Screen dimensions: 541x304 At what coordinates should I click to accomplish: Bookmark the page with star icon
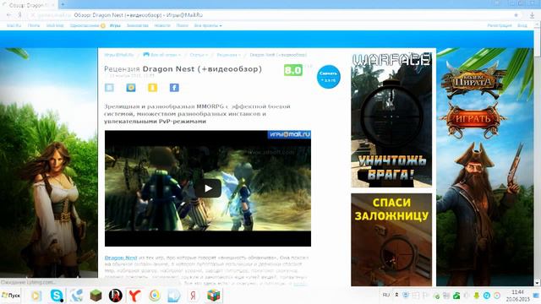pyautogui.click(x=516, y=15)
